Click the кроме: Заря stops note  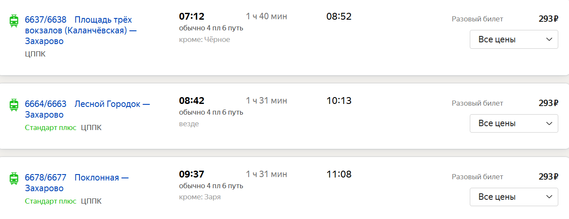pyautogui.click(x=200, y=197)
